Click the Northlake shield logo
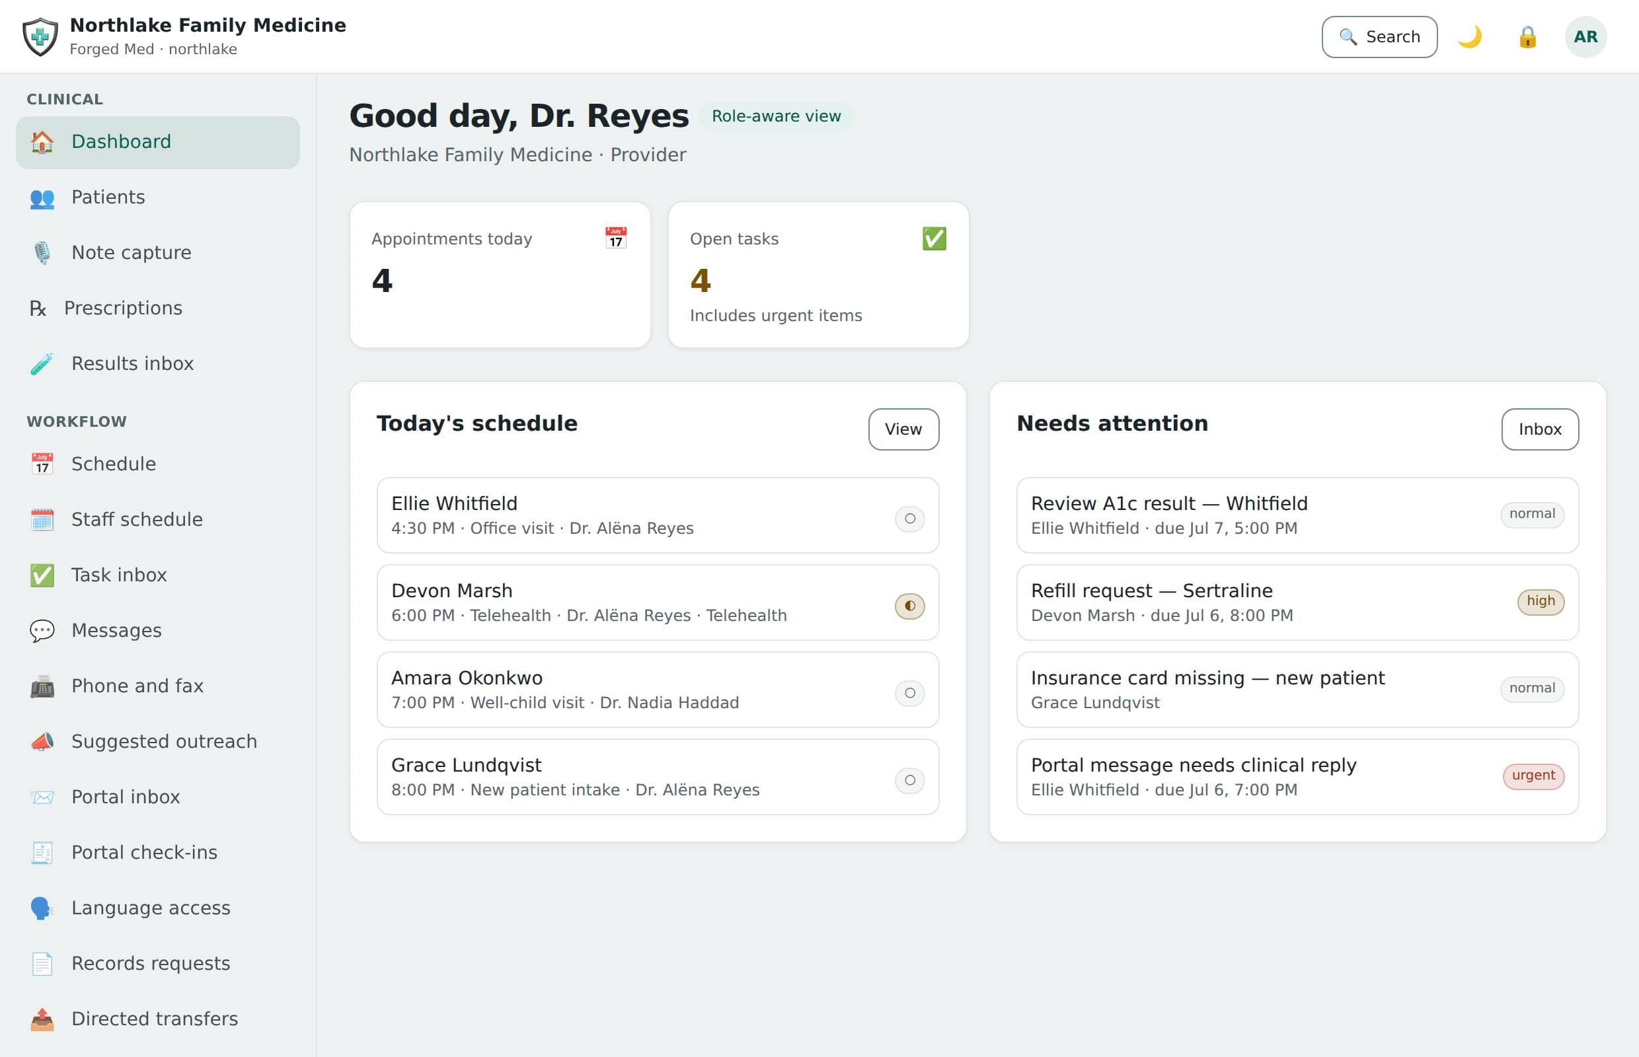1639x1057 pixels. tap(40, 37)
